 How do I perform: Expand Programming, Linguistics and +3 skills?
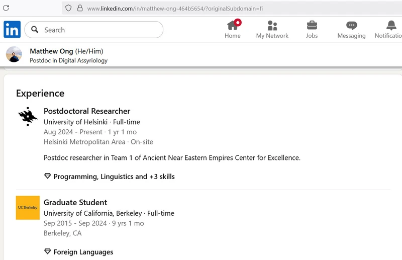tap(114, 177)
